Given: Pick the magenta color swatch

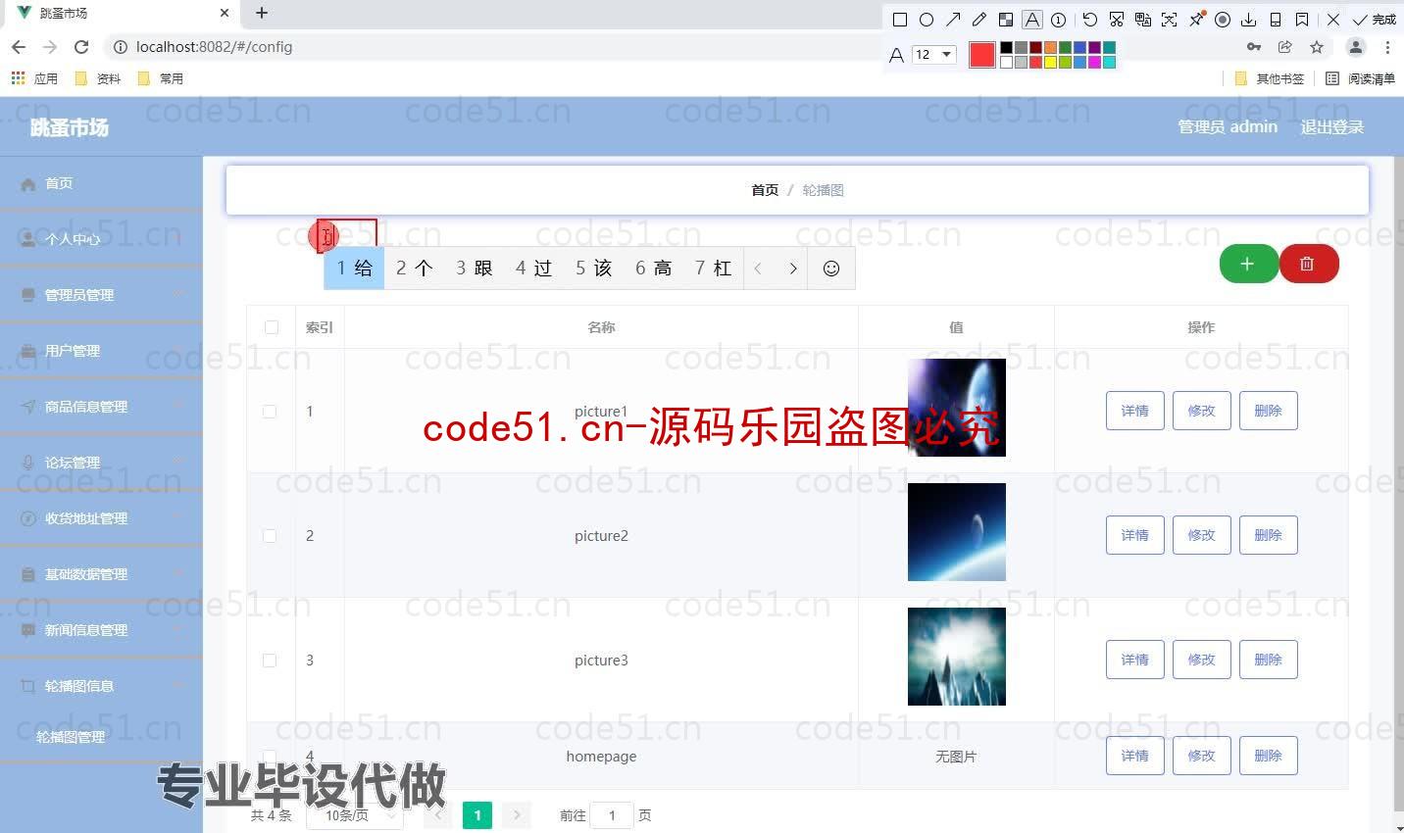Looking at the screenshot, I should click(1094, 63).
